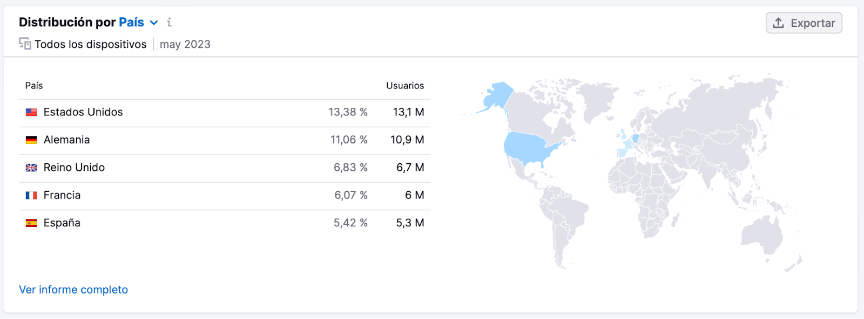
Task: Click the United Kingdom flag icon
Action: pos(31,168)
